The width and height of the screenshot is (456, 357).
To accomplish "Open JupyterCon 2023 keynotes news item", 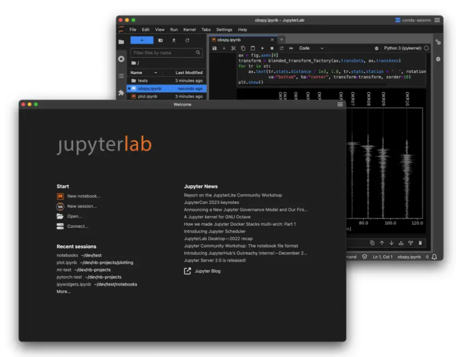I will pos(212,202).
